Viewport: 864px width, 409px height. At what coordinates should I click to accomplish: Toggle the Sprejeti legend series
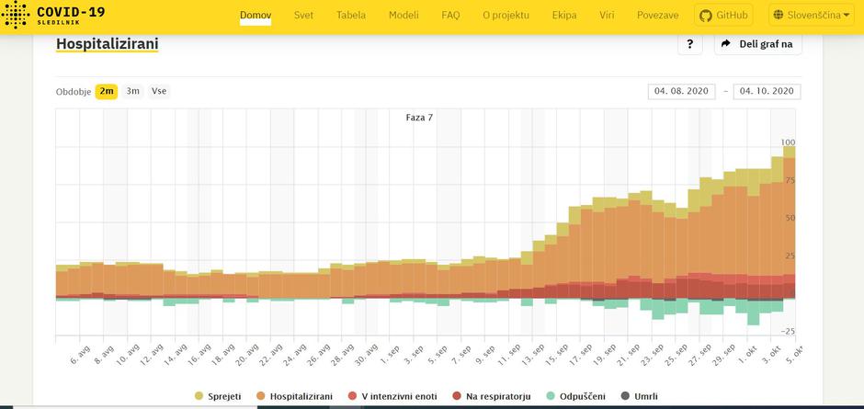click(219, 396)
